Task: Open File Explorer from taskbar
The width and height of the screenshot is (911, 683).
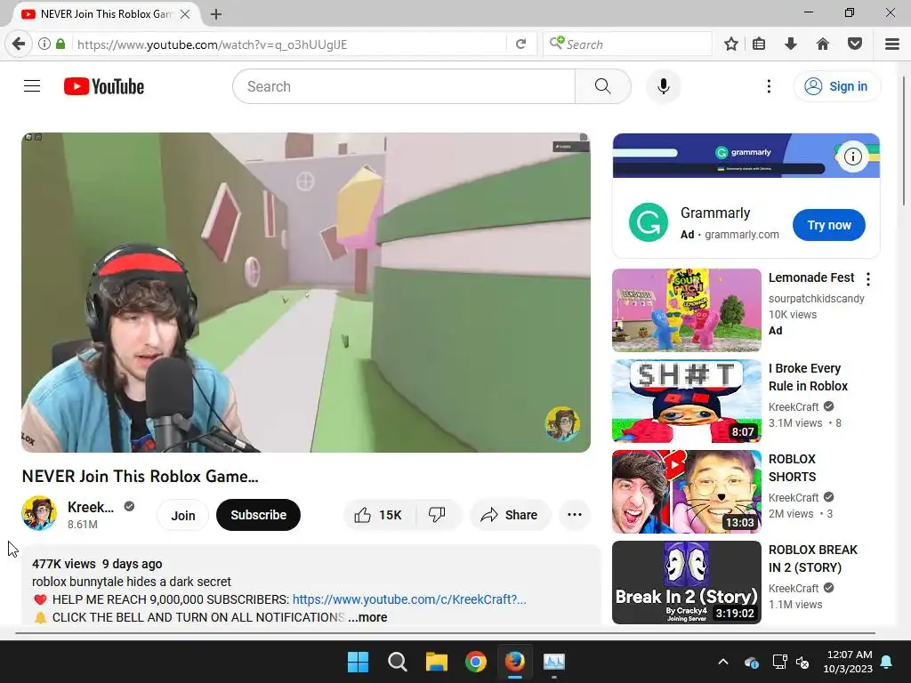Action: point(436,662)
